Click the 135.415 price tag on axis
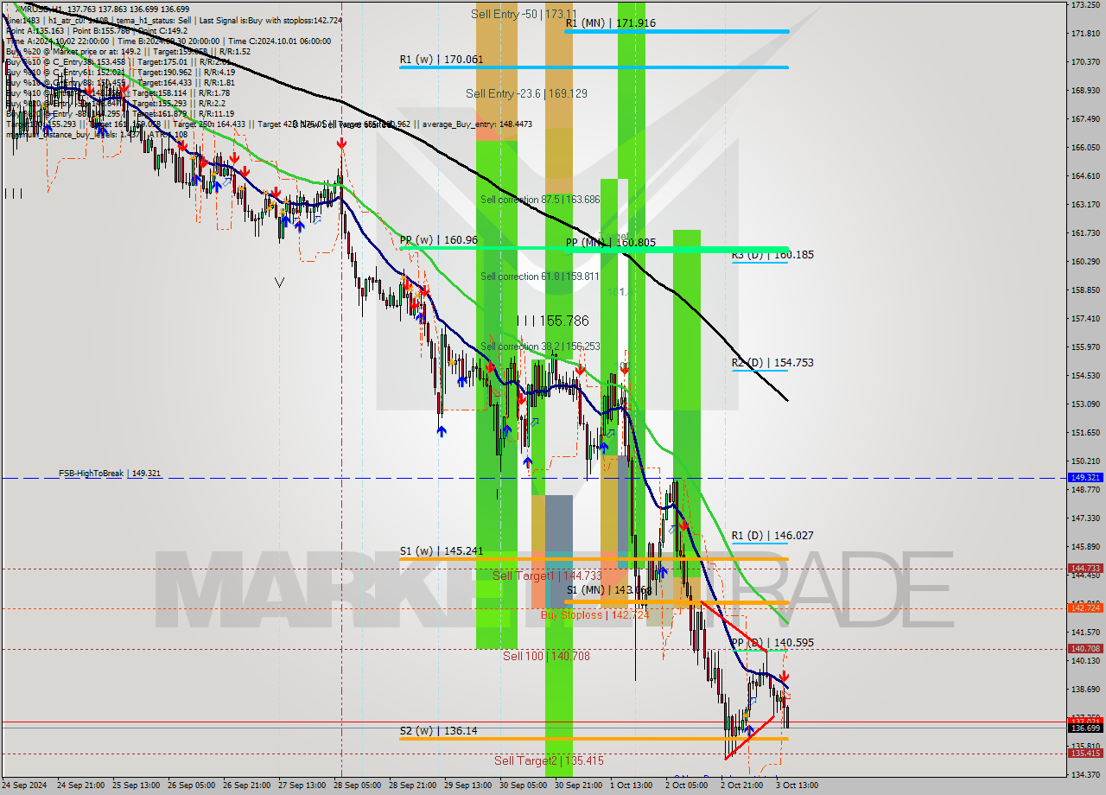Image resolution: width=1106 pixels, height=795 pixels. [1085, 754]
